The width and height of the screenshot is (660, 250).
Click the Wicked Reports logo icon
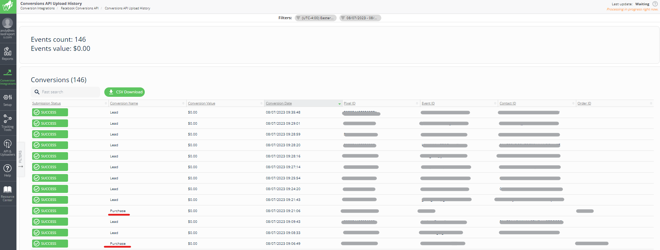[x=8, y=6]
